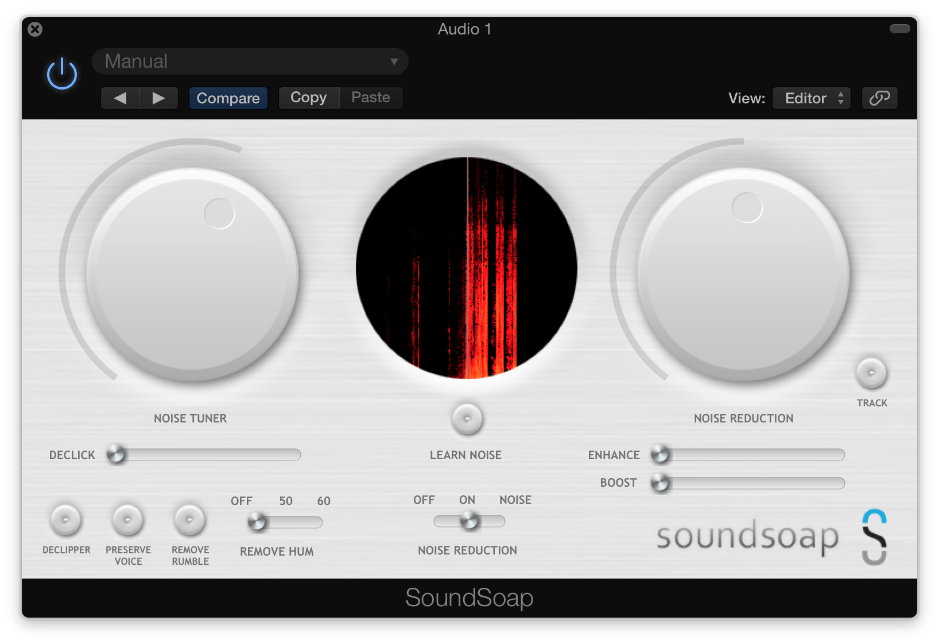
Task: Click the pill button in the title bar
Action: click(x=899, y=29)
